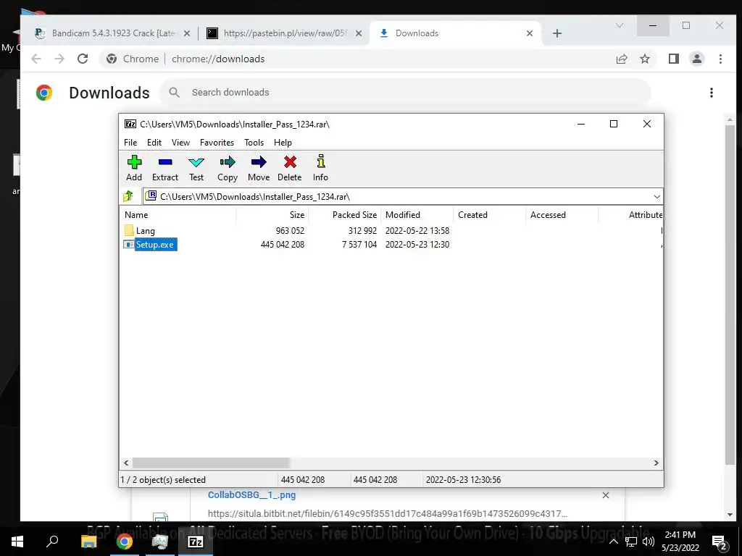Viewport: 742px width, 556px height.
Task: Open the Favorites menu
Action: pos(217,143)
